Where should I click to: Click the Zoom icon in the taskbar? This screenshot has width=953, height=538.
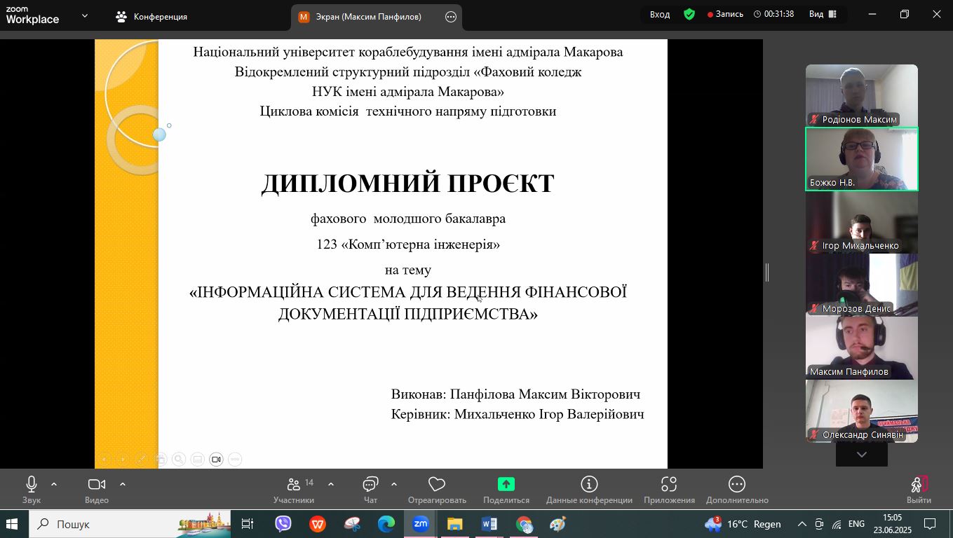[421, 524]
